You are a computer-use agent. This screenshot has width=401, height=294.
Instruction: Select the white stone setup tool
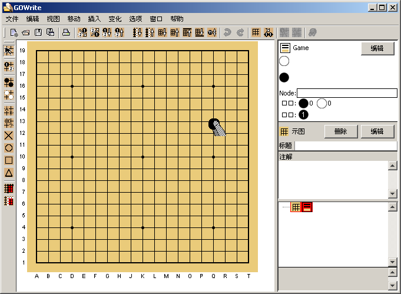click(9, 95)
